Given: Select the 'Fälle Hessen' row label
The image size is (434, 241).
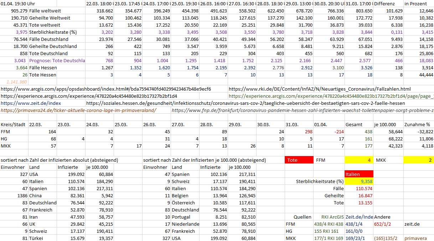Looking at the screenshot, I should 42,68.
